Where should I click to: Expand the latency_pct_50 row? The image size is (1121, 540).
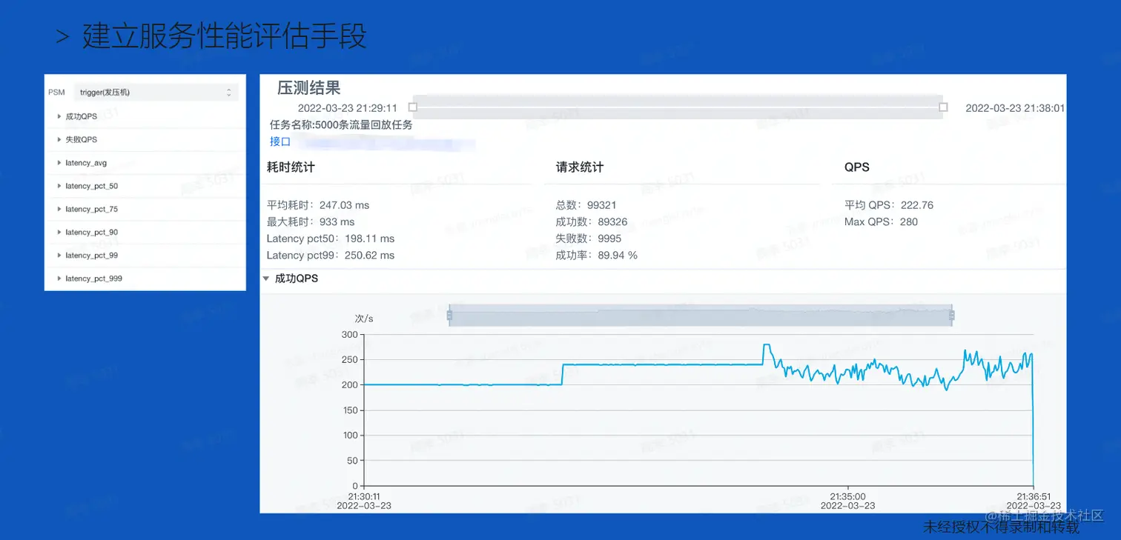point(145,186)
